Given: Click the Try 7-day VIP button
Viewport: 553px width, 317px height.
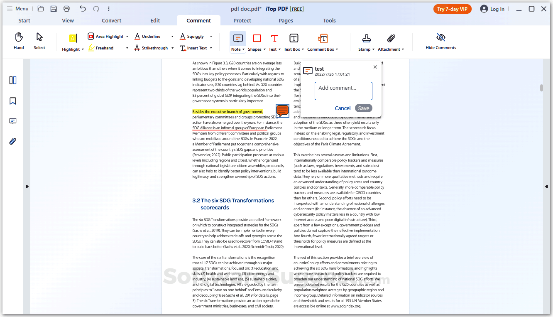Looking at the screenshot, I should point(452,8).
